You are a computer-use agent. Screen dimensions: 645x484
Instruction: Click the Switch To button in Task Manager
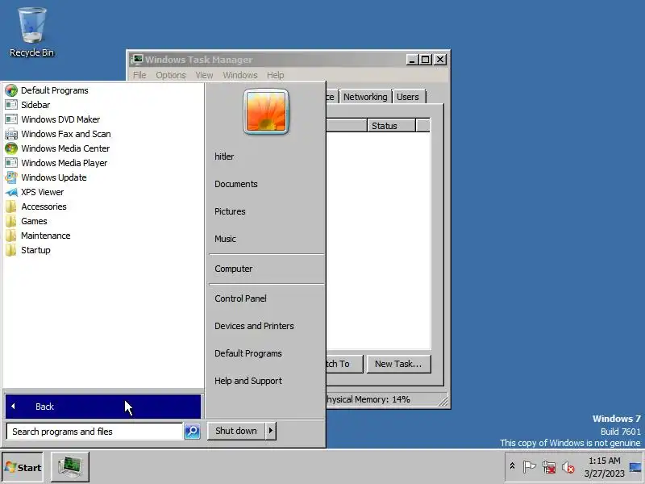click(345, 364)
